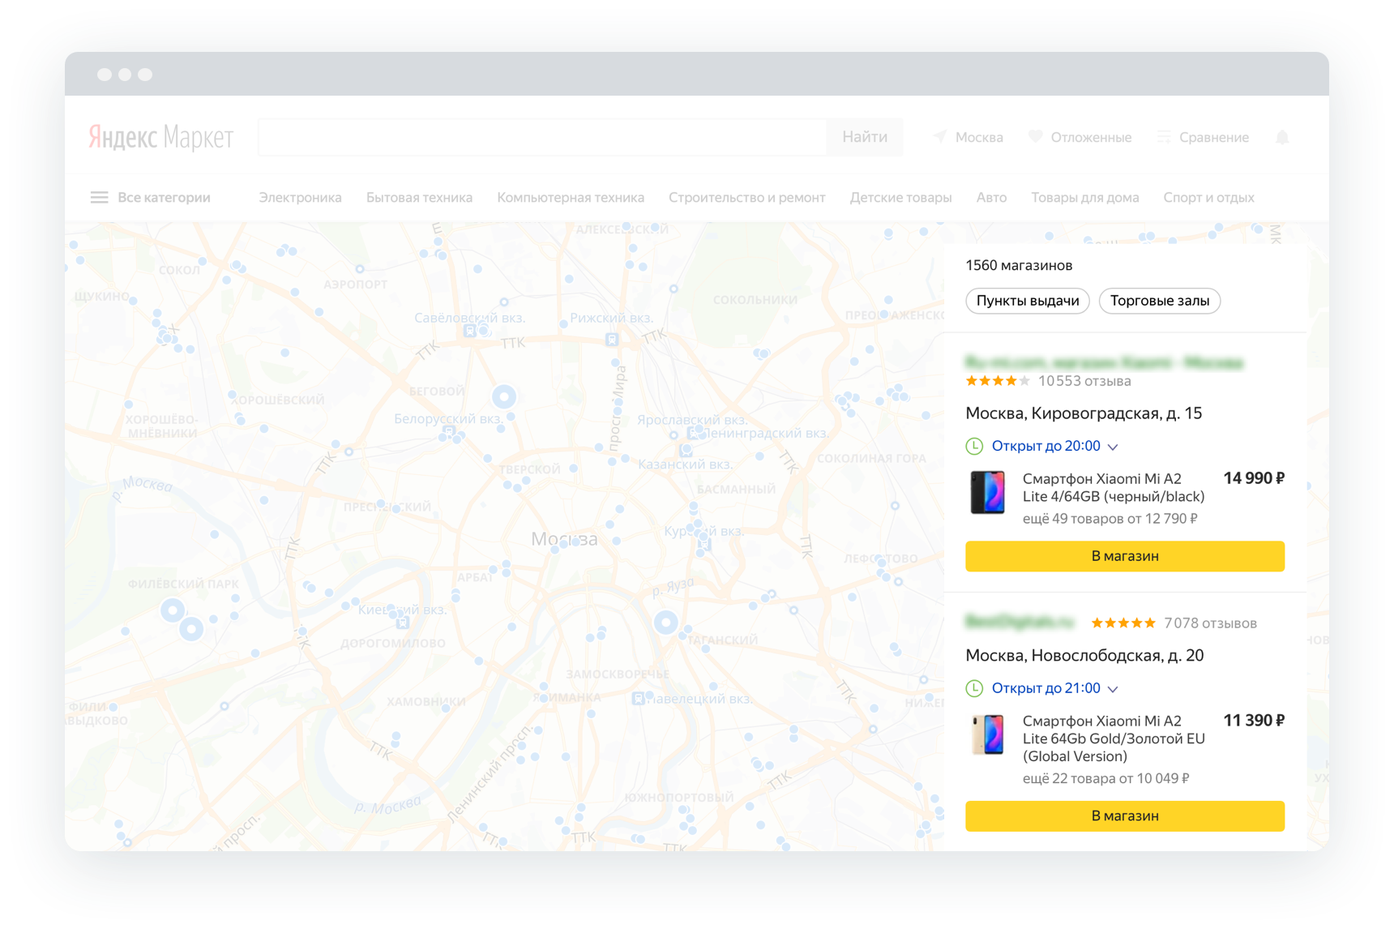Click В магазин for Новослободская store

(x=1125, y=816)
